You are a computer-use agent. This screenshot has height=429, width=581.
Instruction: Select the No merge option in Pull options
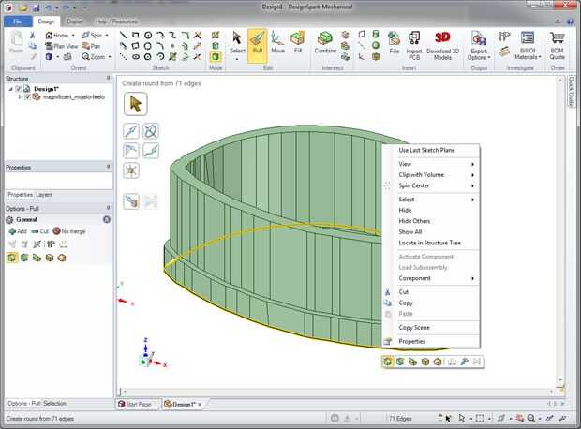69,230
